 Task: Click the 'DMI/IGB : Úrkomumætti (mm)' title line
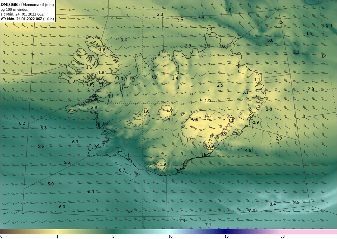(x=27, y=5)
